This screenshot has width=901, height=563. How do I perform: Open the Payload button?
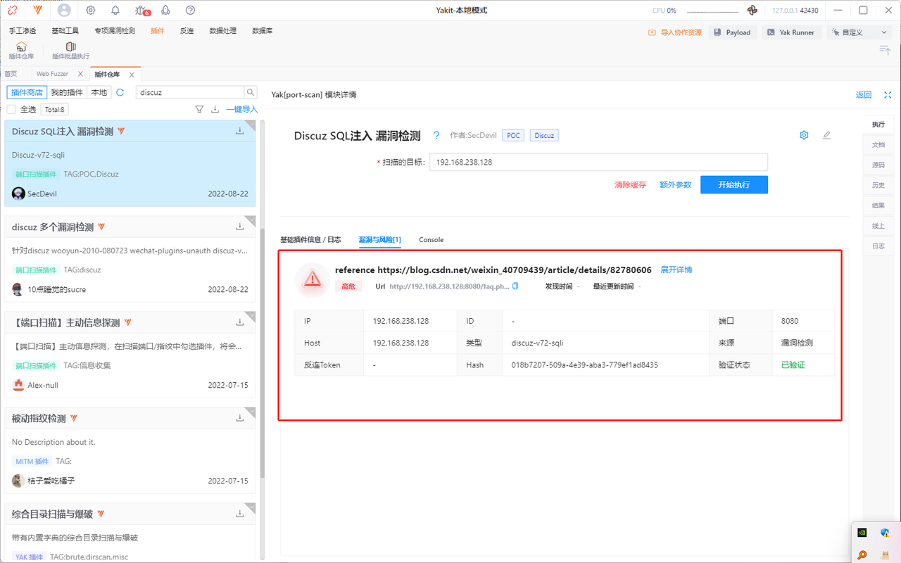732,32
